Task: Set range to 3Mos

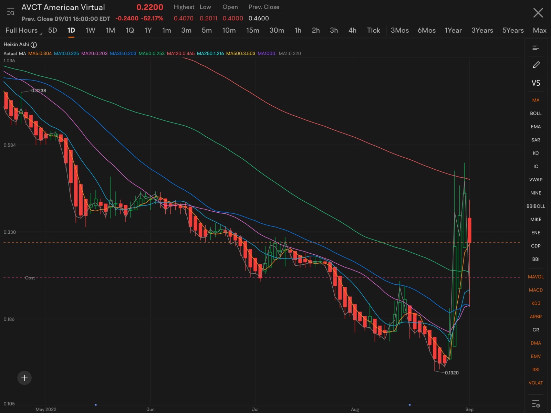Action: click(x=400, y=30)
